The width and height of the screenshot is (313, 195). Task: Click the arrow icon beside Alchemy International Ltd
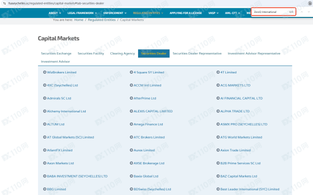click(x=45, y=111)
